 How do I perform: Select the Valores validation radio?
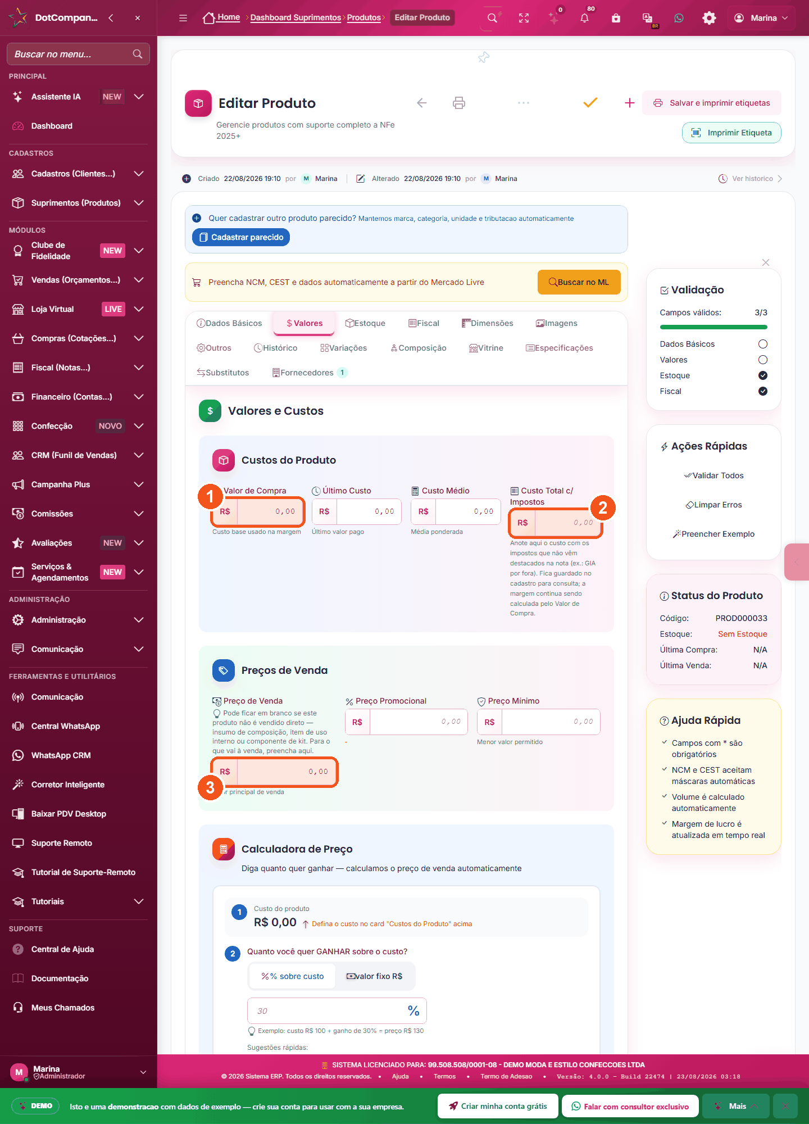click(763, 360)
